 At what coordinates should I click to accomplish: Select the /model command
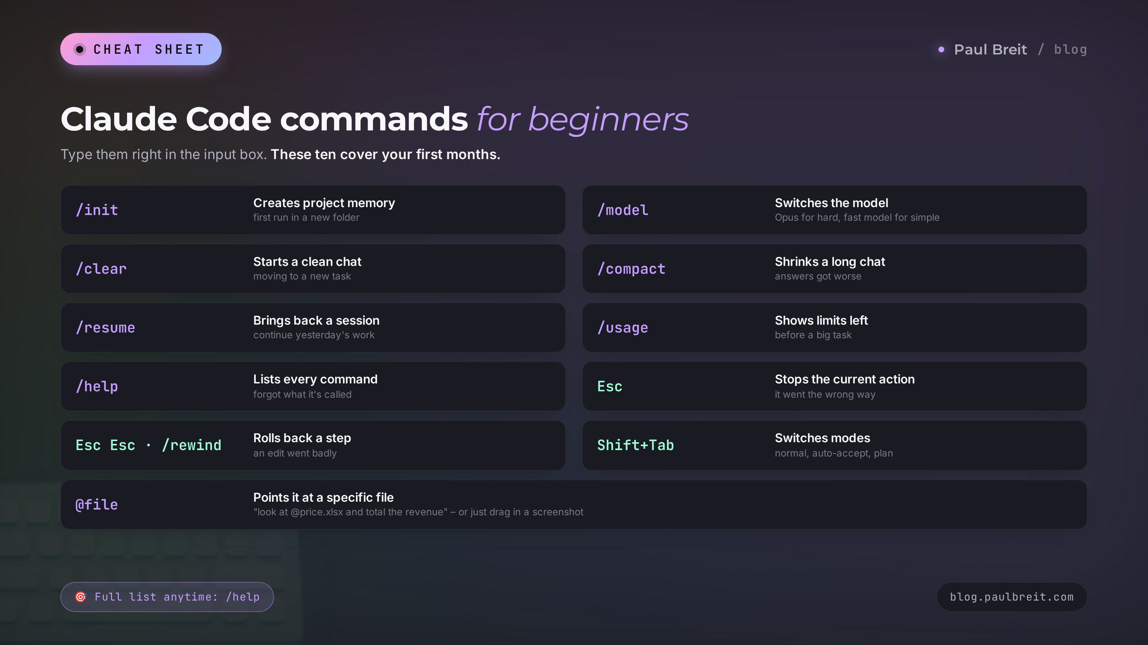622,210
